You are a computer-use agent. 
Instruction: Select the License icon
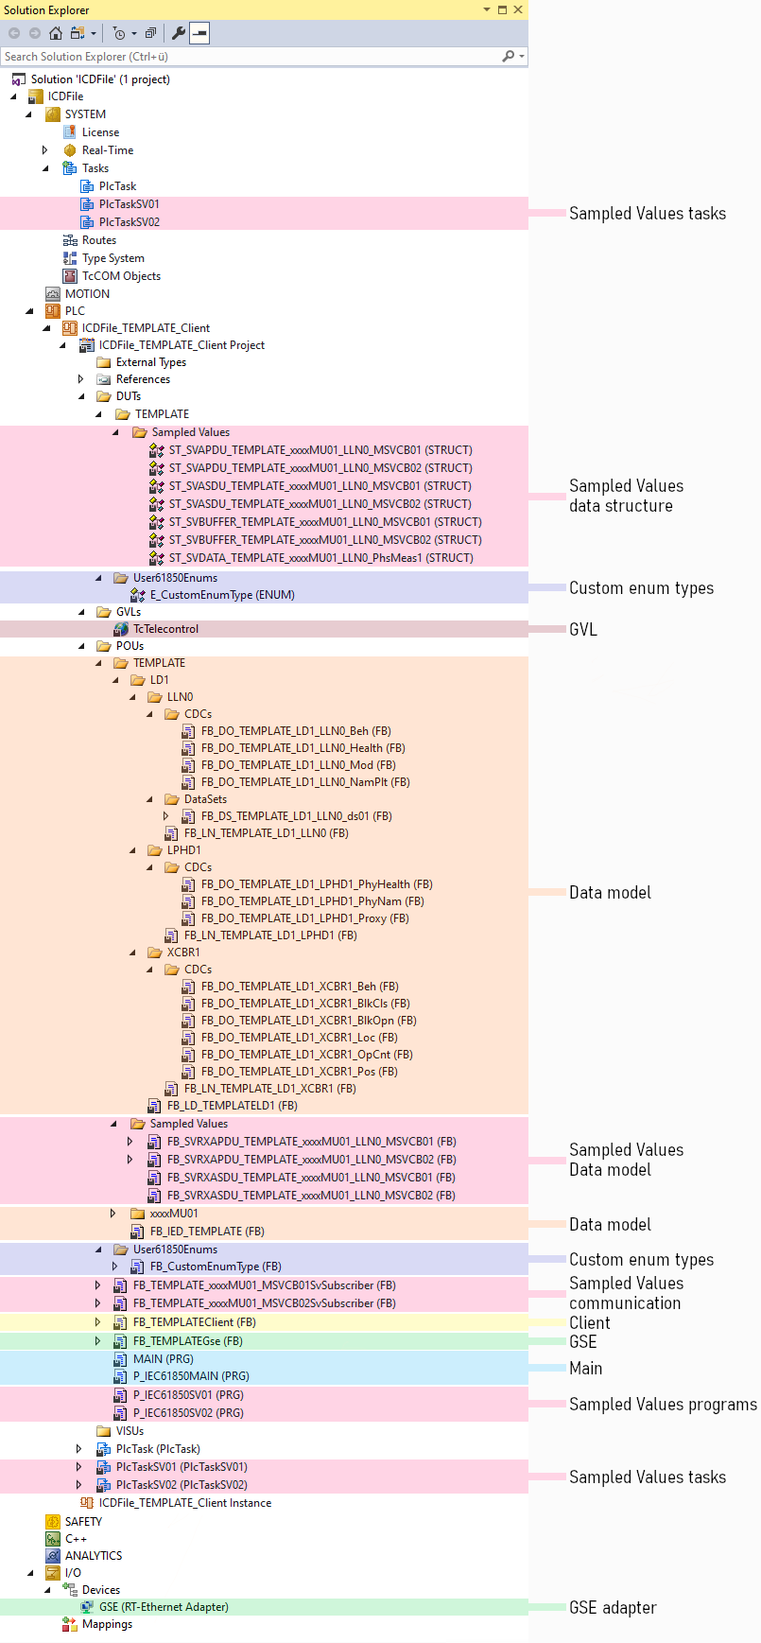coord(70,132)
